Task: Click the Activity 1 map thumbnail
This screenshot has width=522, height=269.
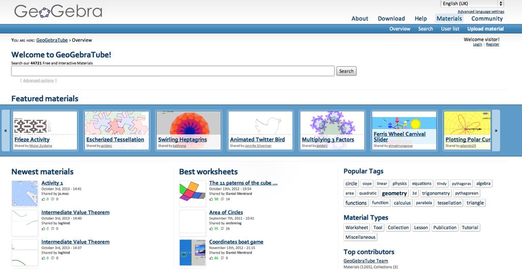Action: tap(24, 194)
